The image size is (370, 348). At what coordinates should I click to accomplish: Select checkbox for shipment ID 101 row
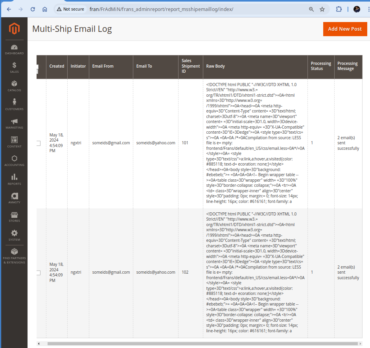(38, 143)
